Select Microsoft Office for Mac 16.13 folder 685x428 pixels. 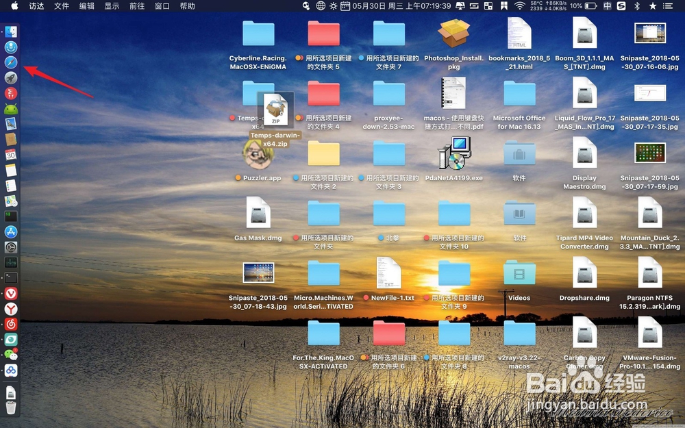[x=519, y=93]
